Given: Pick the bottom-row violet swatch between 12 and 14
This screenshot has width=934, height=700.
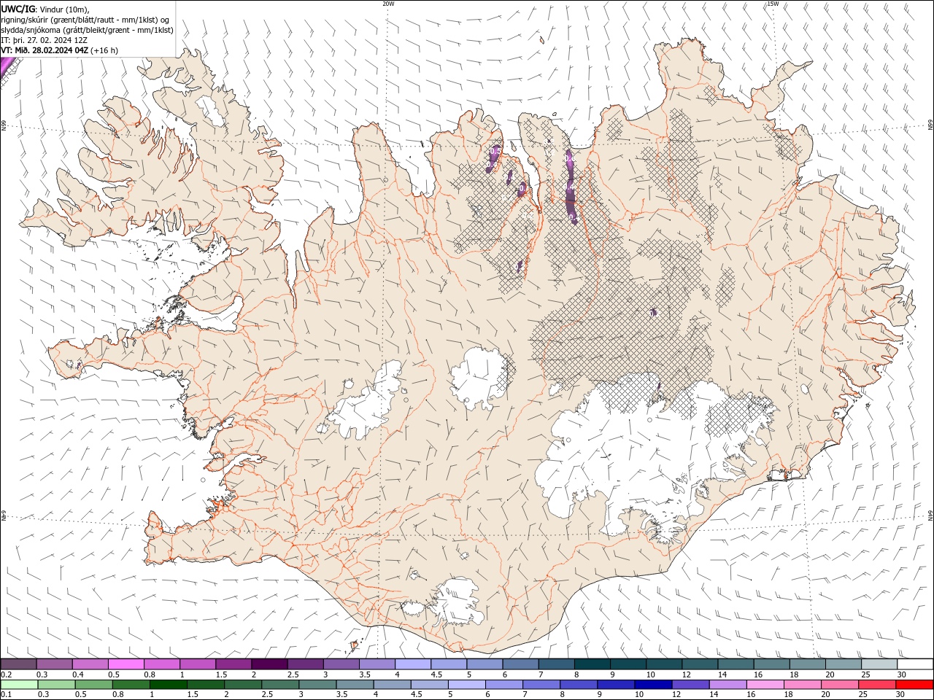Looking at the screenshot, I should 690,685.
